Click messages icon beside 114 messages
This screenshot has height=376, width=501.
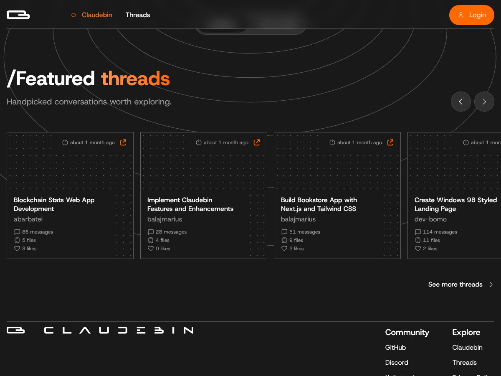[418, 232]
